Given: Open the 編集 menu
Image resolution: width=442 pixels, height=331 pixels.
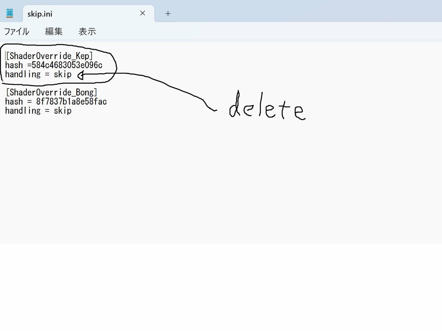Looking at the screenshot, I should click(54, 31).
